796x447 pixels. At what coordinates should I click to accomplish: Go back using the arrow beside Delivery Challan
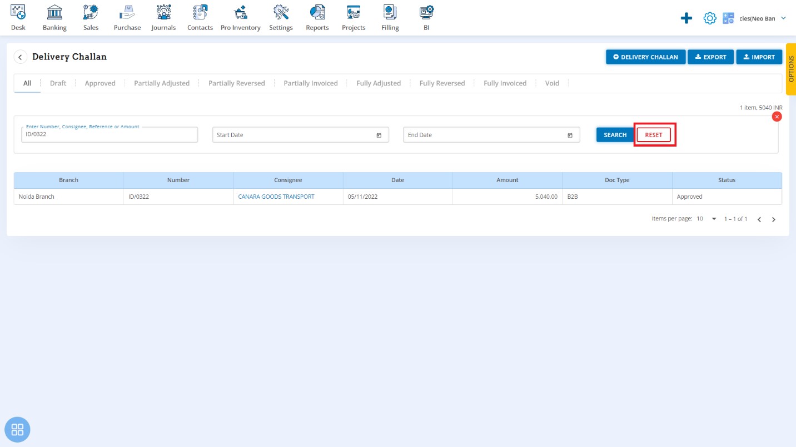(21, 57)
